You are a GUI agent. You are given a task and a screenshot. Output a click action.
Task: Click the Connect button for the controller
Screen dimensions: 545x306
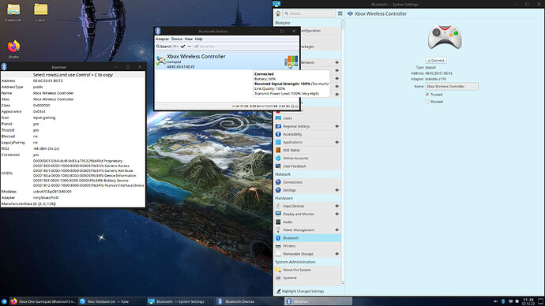click(x=435, y=61)
